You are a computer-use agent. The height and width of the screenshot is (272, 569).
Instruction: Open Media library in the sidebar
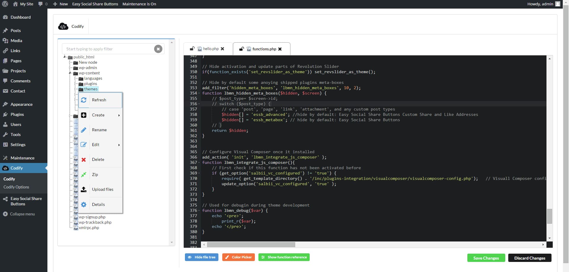24,41
